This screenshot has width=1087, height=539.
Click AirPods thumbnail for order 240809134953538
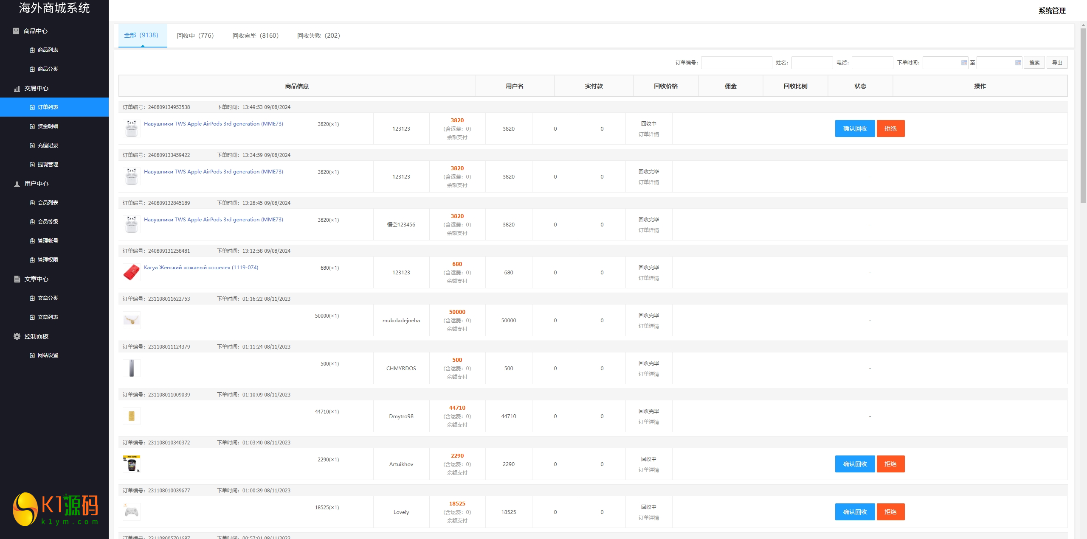(132, 128)
